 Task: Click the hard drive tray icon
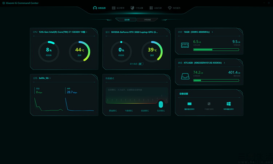(x=185, y=76)
